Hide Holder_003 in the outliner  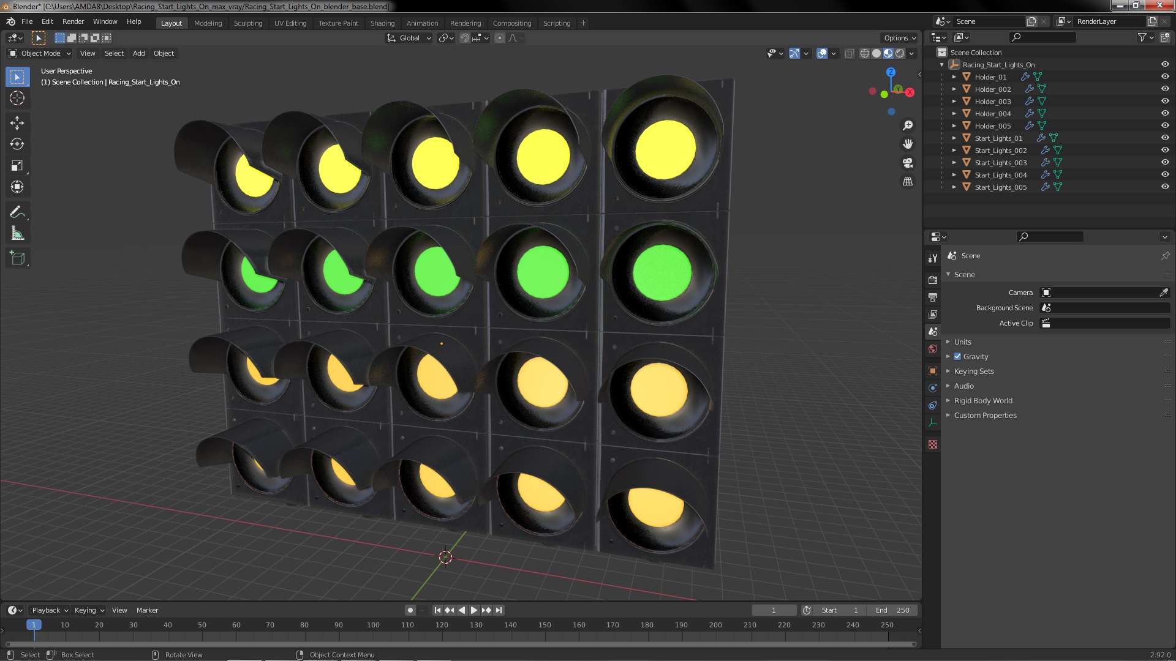1164,102
